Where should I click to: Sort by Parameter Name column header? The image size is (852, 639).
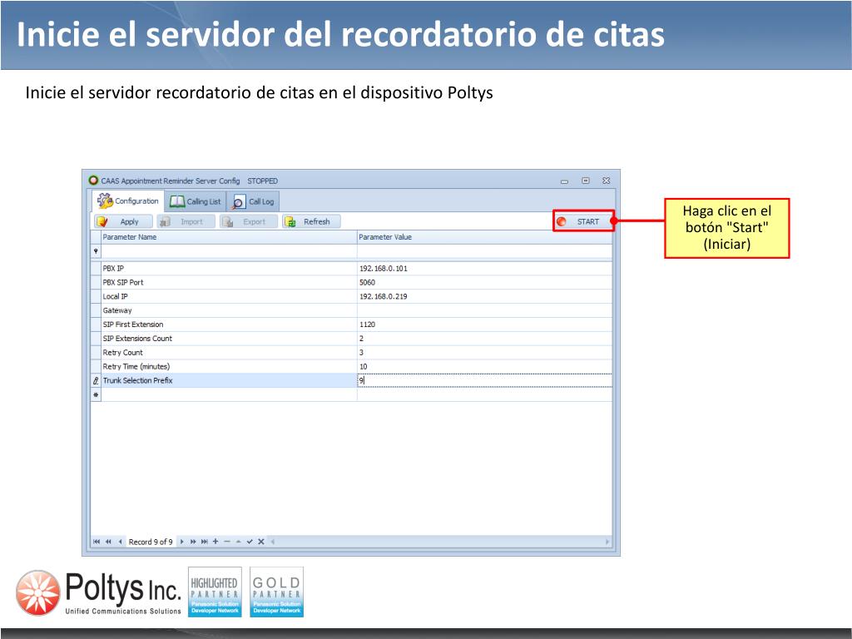click(x=229, y=237)
